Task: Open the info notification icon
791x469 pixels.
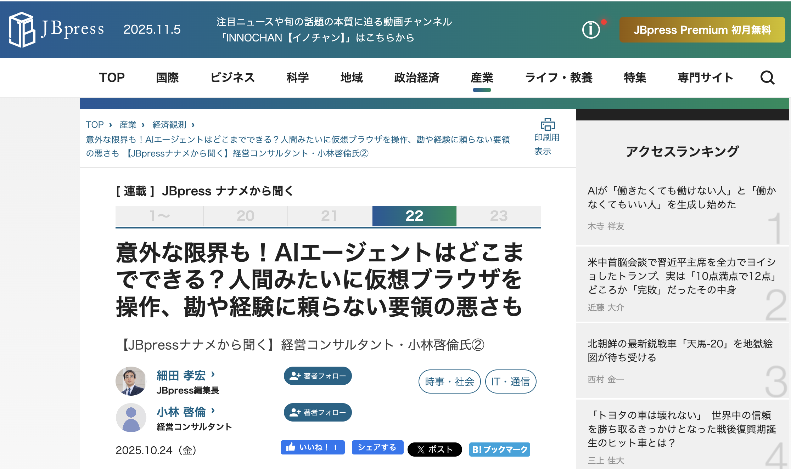Action: coord(591,29)
